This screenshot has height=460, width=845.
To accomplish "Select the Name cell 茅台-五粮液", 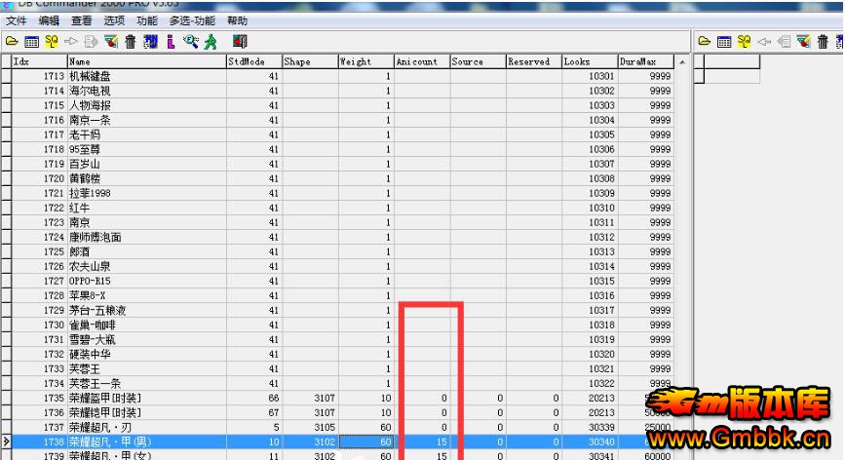I will (x=147, y=310).
